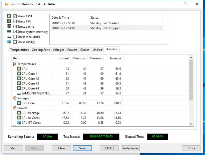The image size is (205, 155).
Task: Open the Cooling Fans tab
Action: [41, 50]
